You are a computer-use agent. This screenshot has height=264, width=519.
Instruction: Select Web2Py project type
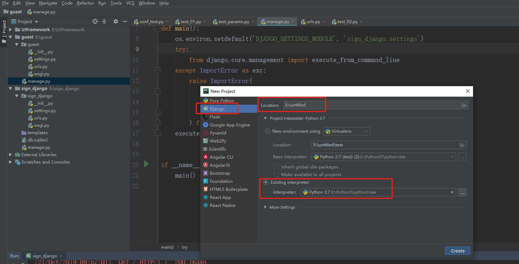click(218, 141)
